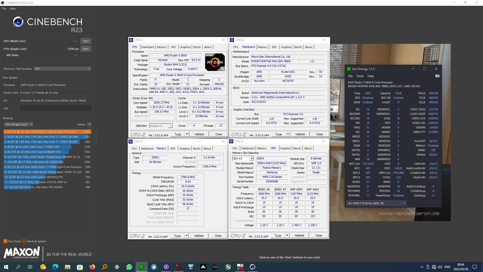Click the DRAM Frequency value 1799.6 MHz
Image resolution: width=483 pixels, height=272 pixels.
click(x=188, y=177)
